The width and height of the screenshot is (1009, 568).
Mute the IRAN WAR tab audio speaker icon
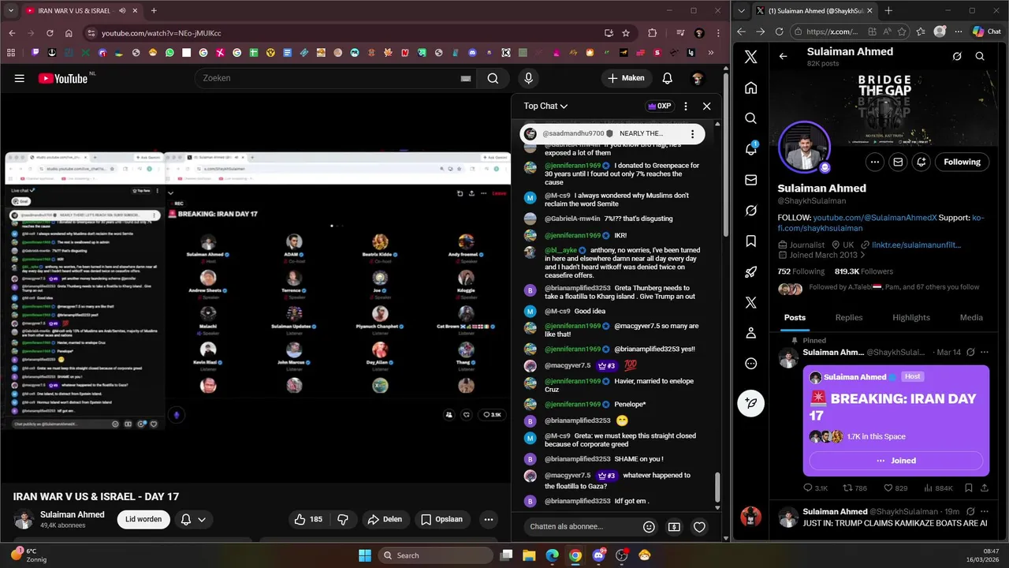point(124,11)
